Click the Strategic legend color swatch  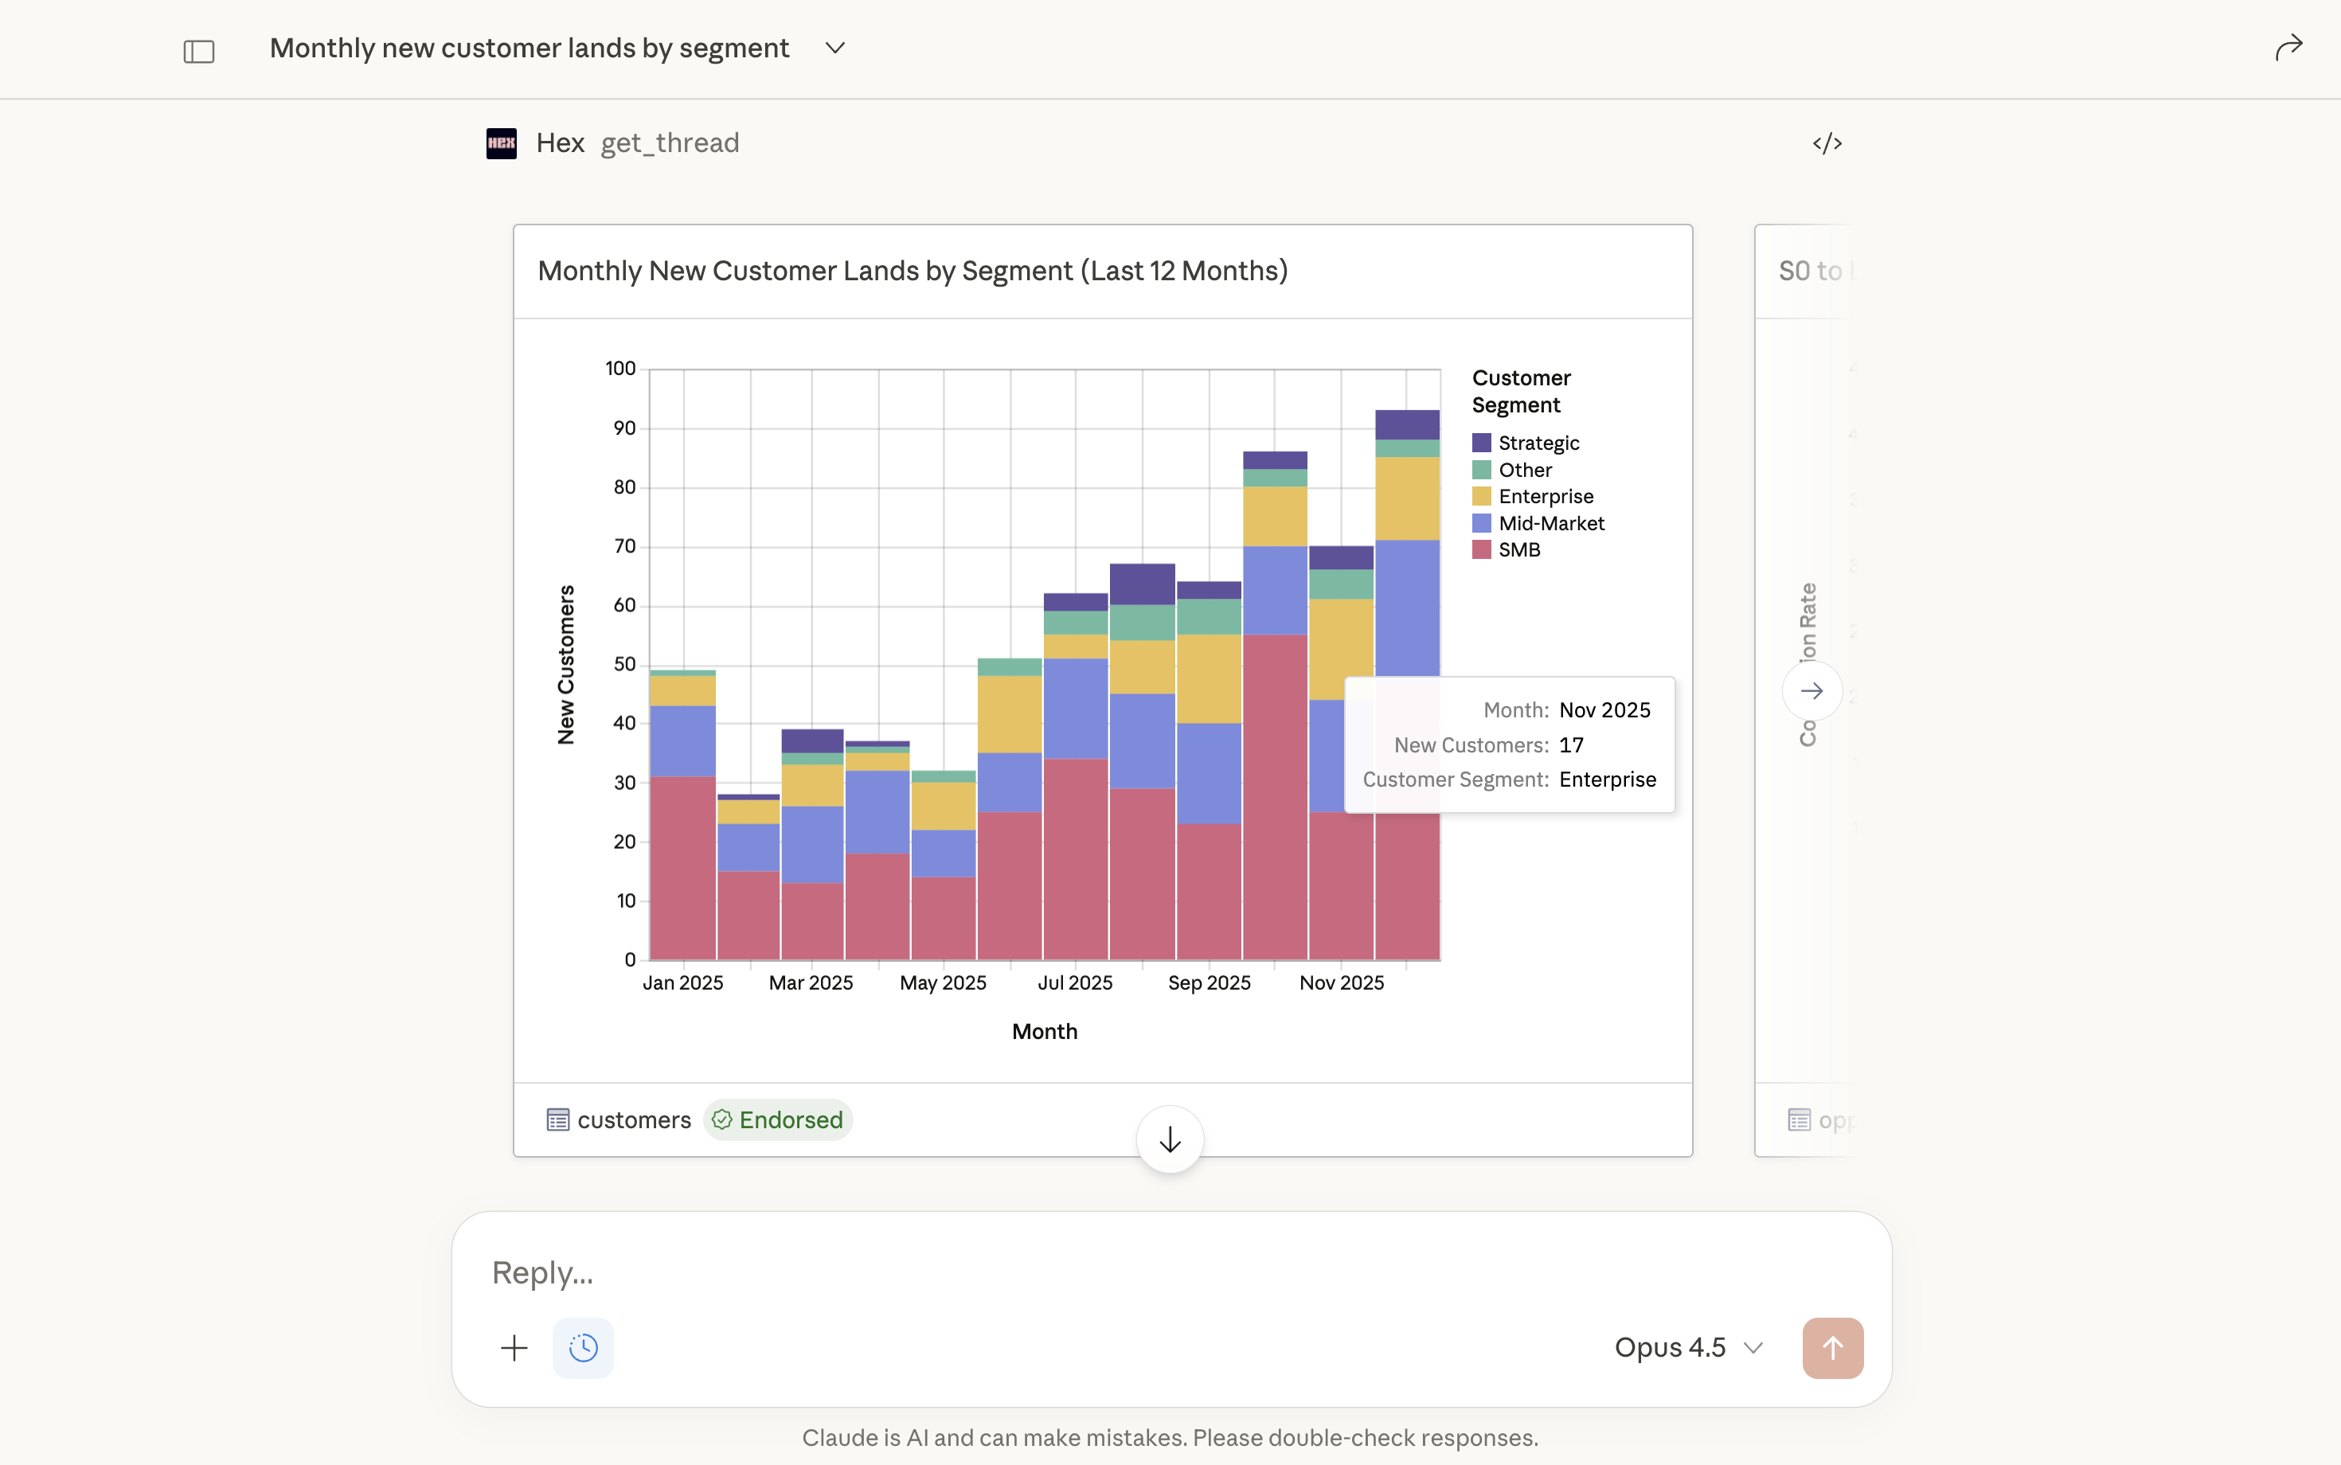coord(1480,443)
